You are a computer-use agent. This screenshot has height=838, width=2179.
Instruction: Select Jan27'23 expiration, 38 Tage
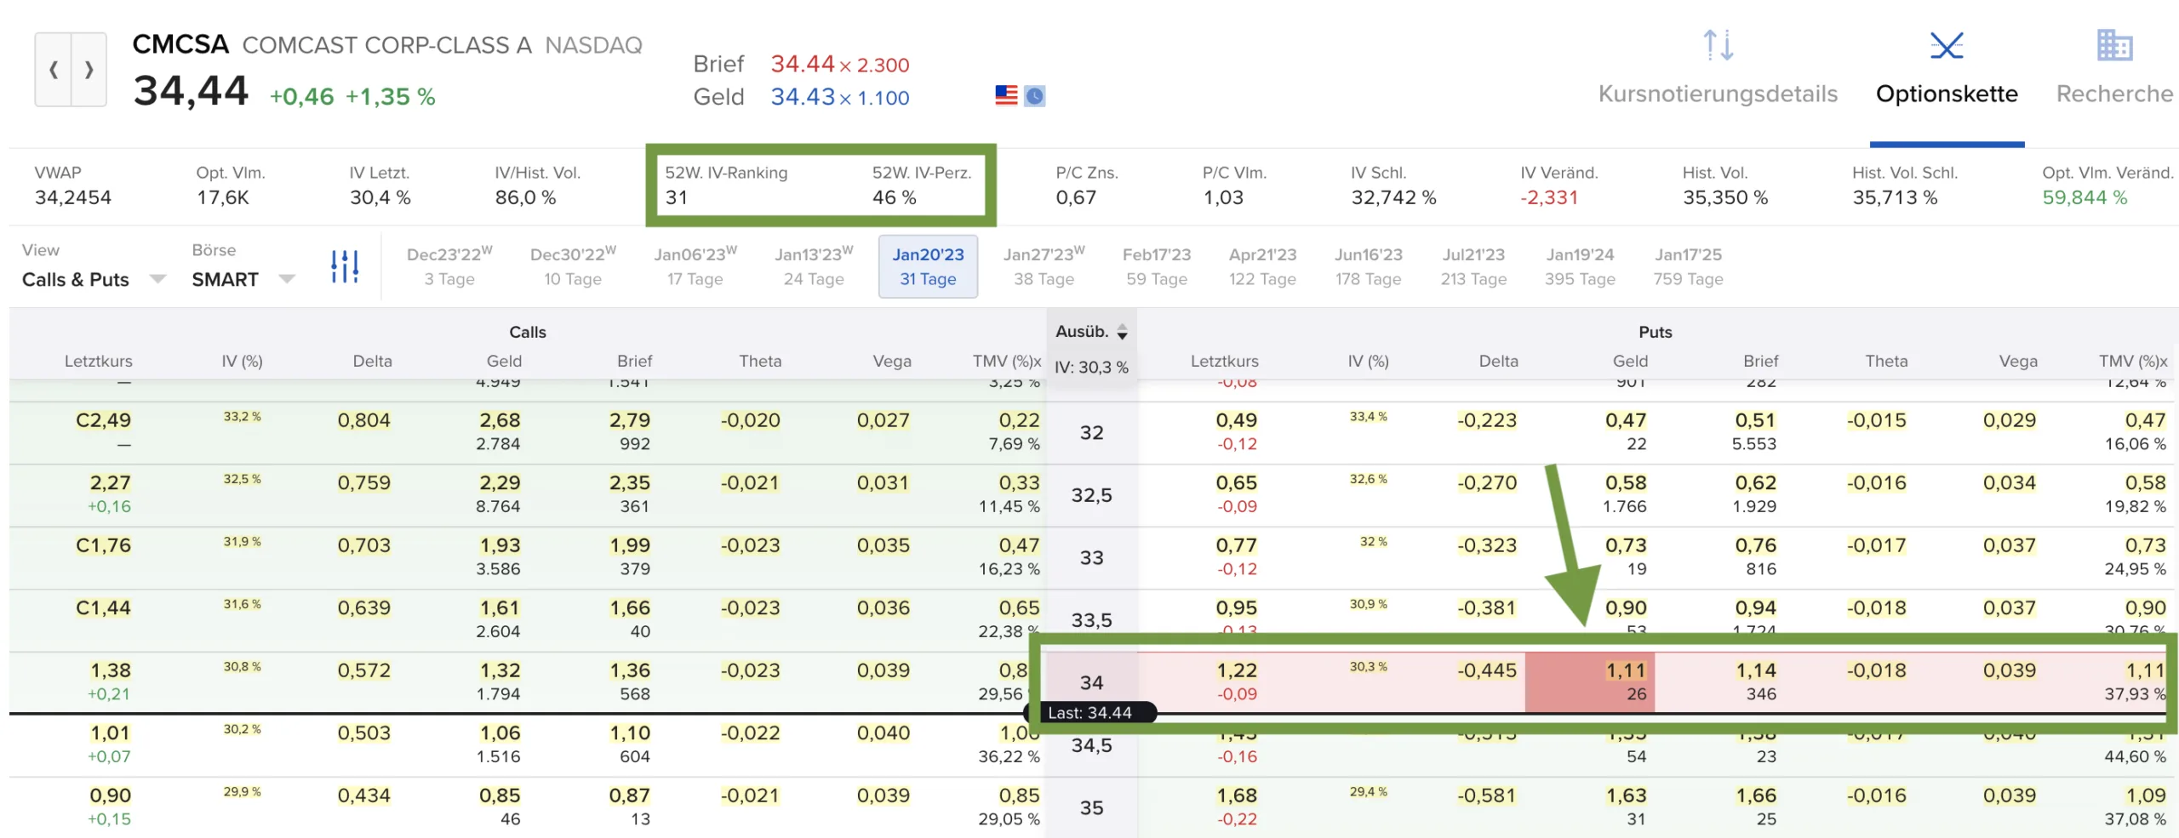tap(1044, 266)
